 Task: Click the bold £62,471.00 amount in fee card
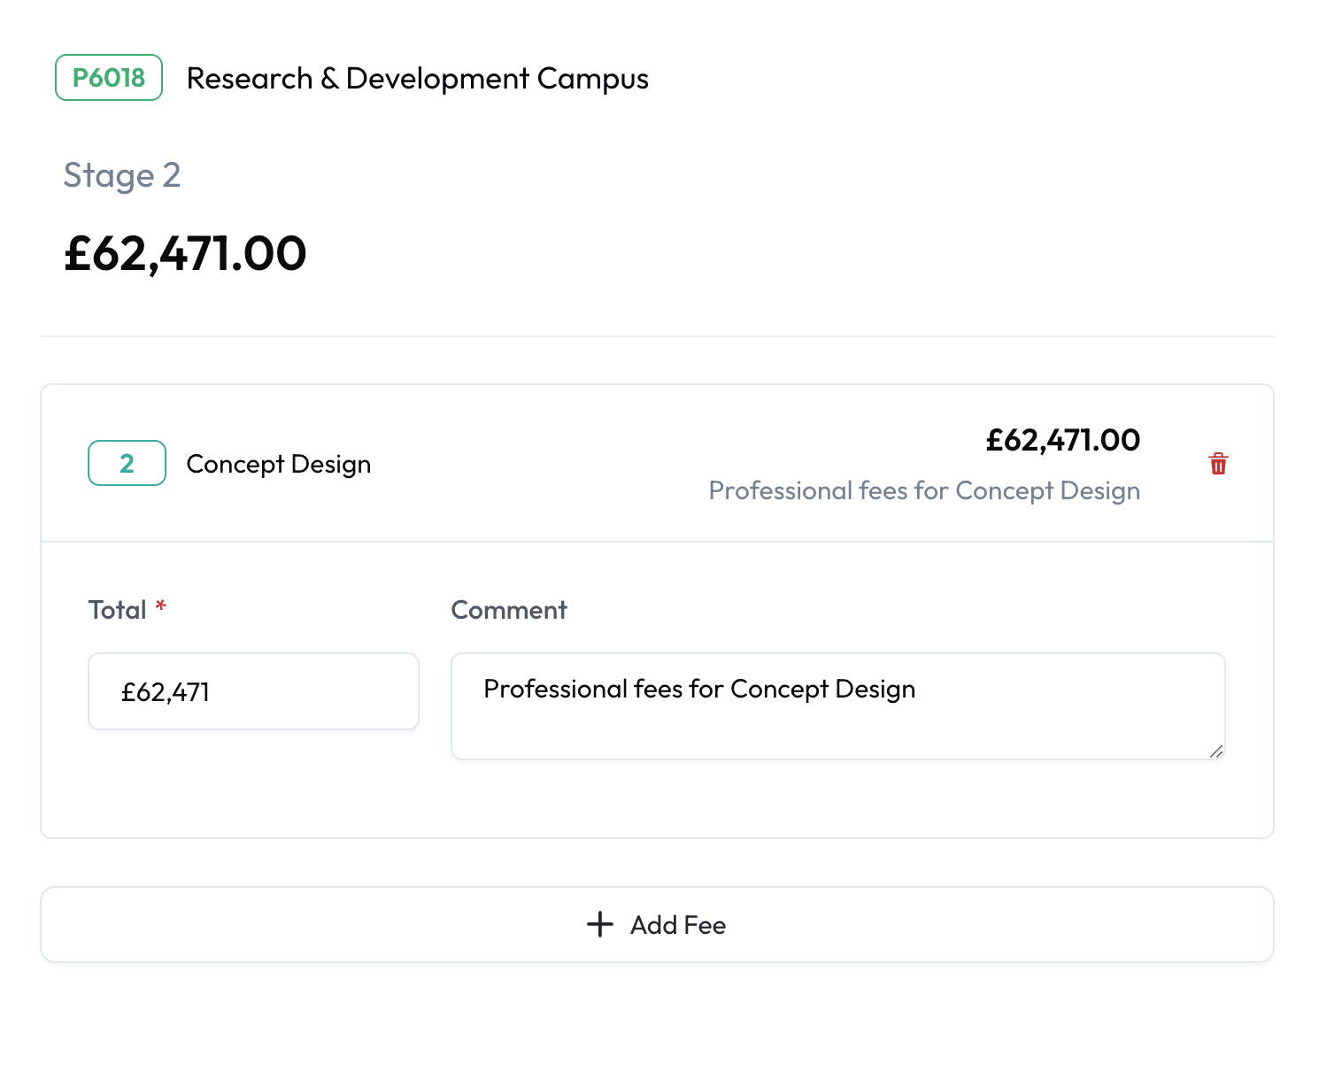point(1062,440)
